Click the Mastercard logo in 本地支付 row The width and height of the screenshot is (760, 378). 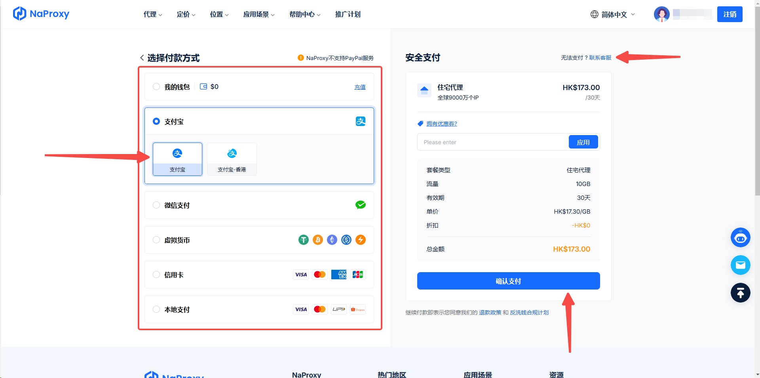320,309
